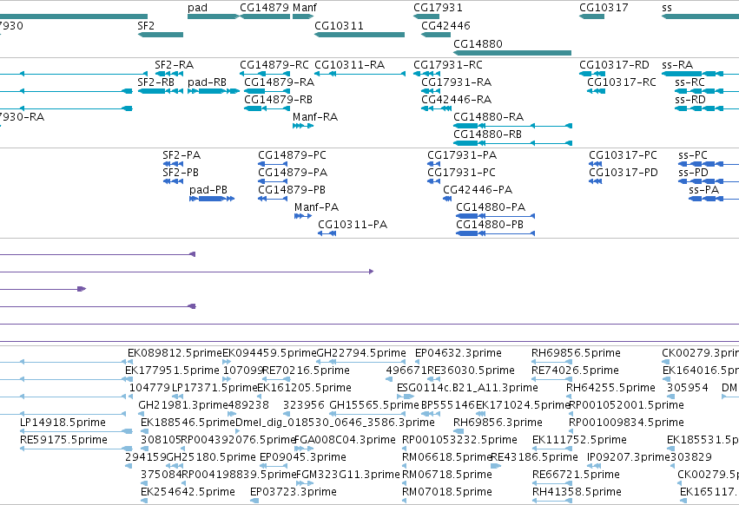Click the EP03723.3prime EST label
This screenshot has height=505, width=739.
294,492
